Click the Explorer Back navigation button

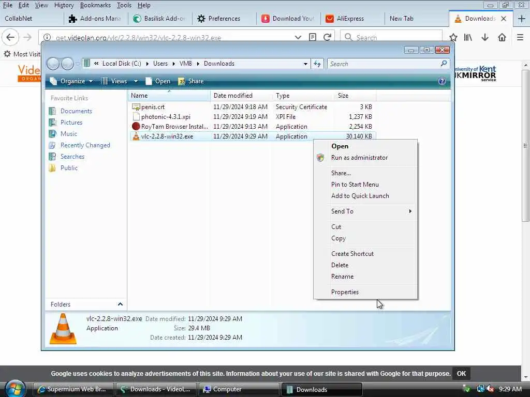(53, 64)
